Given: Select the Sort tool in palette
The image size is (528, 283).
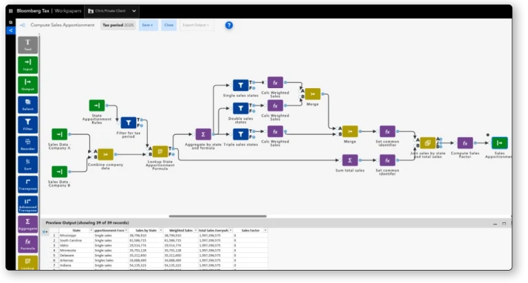Looking at the screenshot, I should (x=27, y=165).
